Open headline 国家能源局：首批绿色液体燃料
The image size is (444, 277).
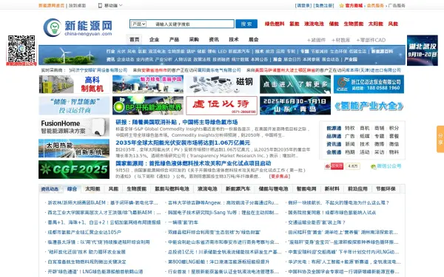[x=193, y=163]
